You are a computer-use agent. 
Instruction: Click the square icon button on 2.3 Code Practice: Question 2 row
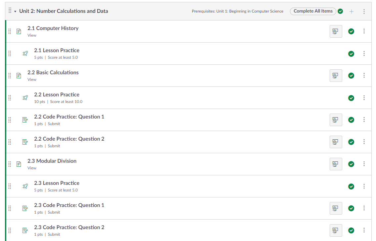[x=336, y=230]
